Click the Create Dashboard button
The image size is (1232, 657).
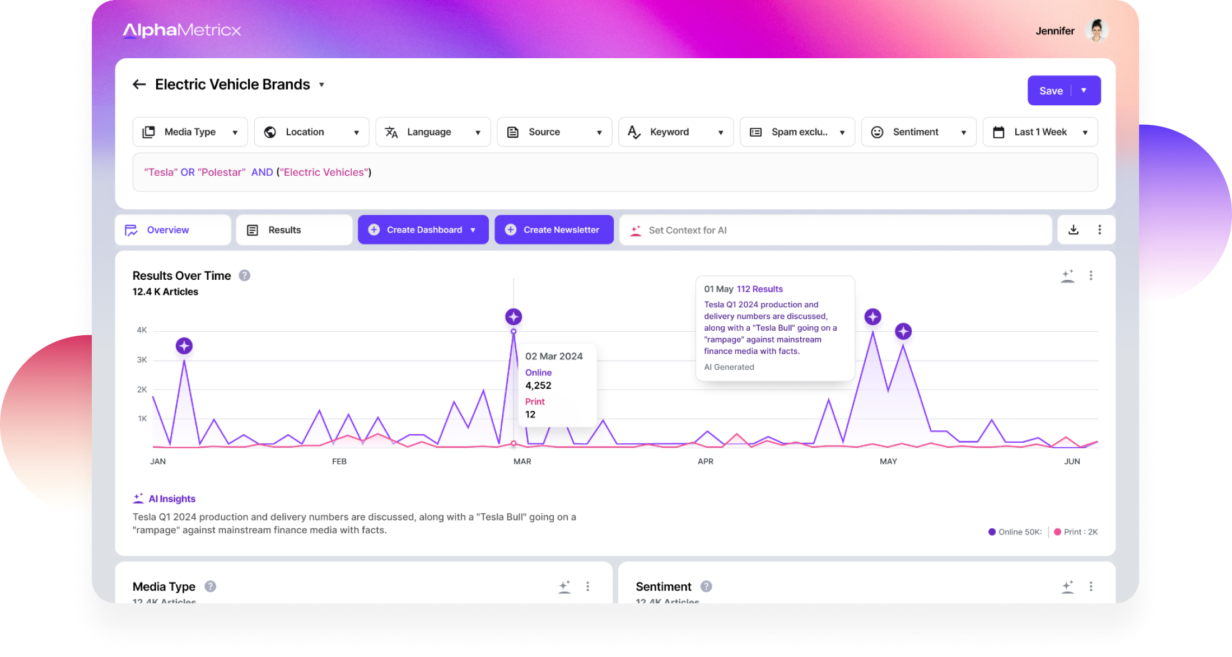pyautogui.click(x=423, y=230)
